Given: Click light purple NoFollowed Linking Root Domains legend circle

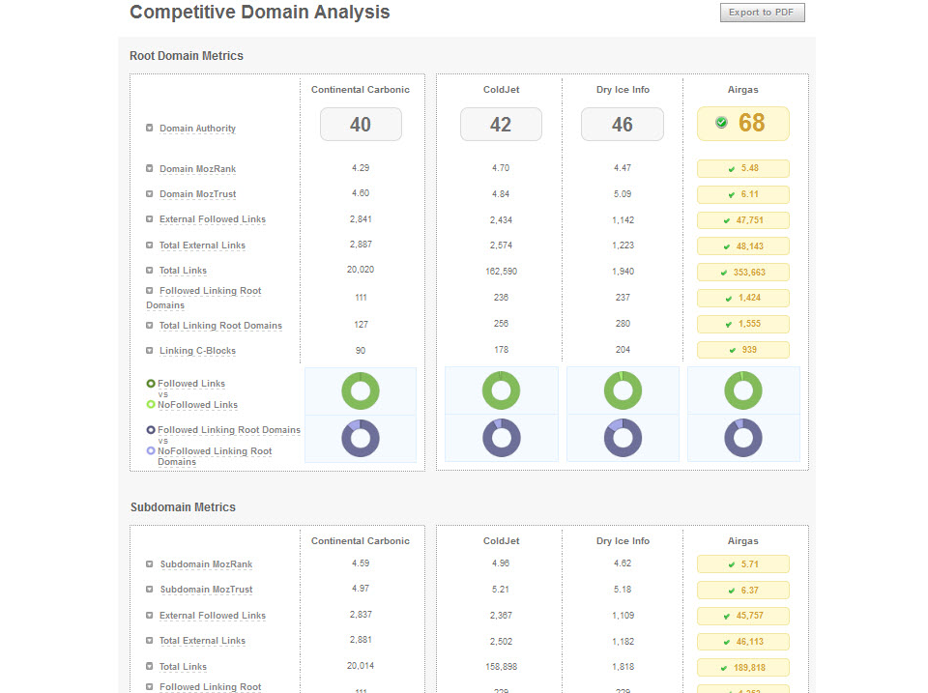Looking at the screenshot, I should [151, 451].
